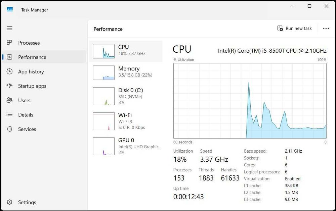336x211 pixels.
Task: Click the Run new task button label
Action: coord(299,29)
